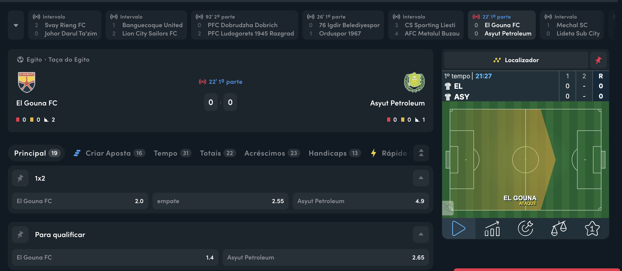Image resolution: width=622 pixels, height=271 pixels.
Task: Pin the Para qualificar market
Action: coord(20,234)
